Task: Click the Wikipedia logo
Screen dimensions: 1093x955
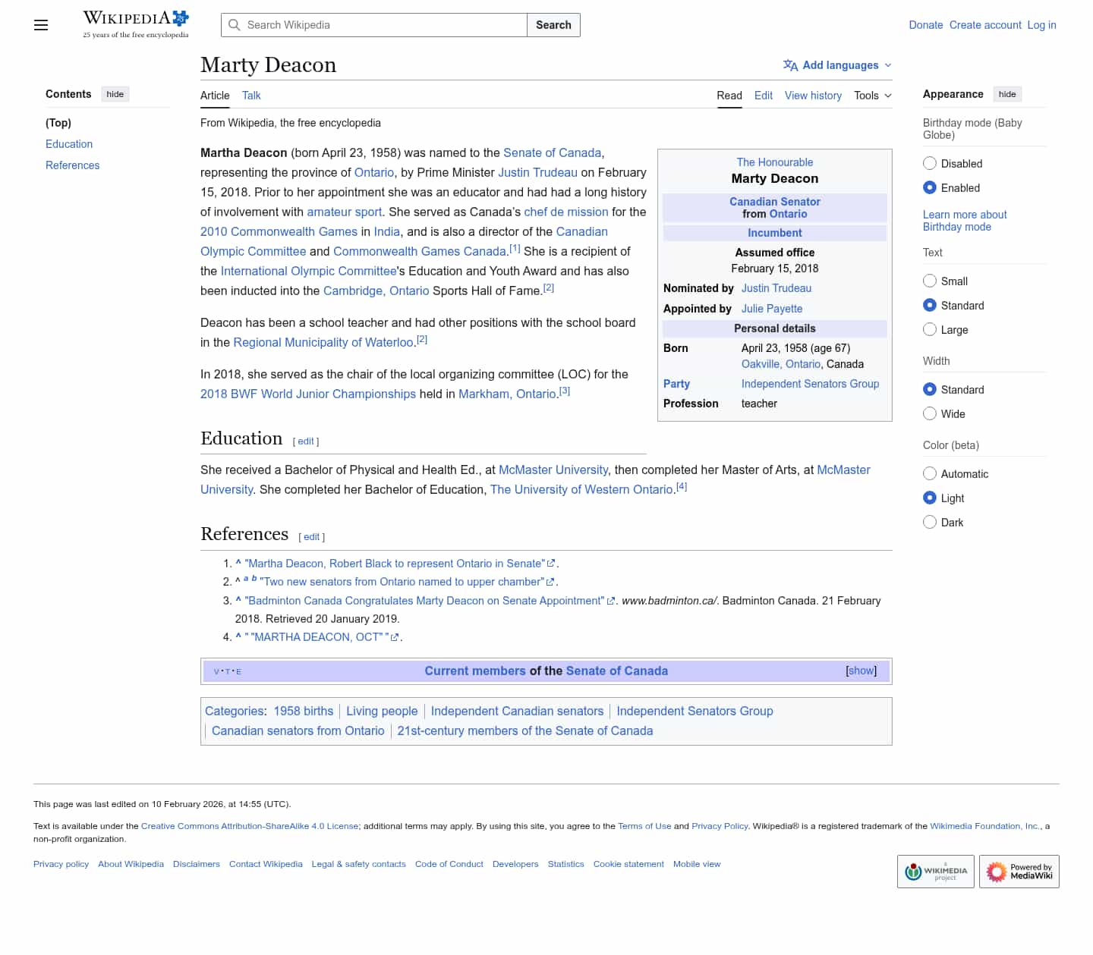Action: 135,24
